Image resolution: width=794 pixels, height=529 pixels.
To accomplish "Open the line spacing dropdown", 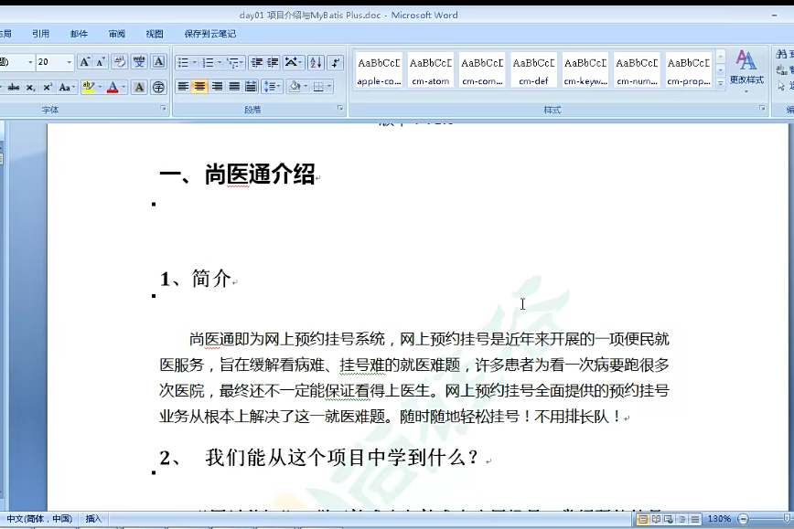I will 273,87.
